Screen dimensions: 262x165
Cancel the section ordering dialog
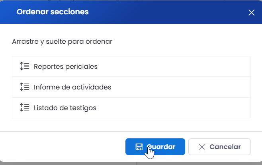(x=219, y=147)
